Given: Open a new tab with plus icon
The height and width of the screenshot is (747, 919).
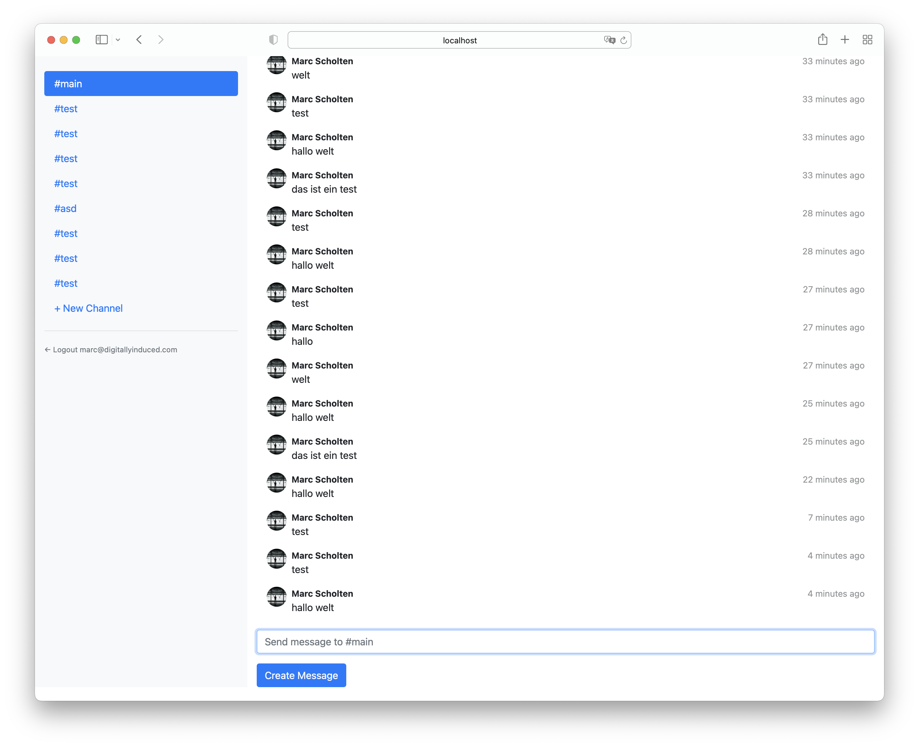Looking at the screenshot, I should click(x=845, y=40).
